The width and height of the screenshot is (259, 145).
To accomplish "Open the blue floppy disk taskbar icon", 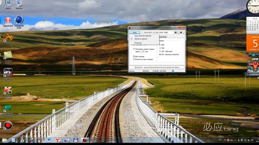I will click(76, 140).
